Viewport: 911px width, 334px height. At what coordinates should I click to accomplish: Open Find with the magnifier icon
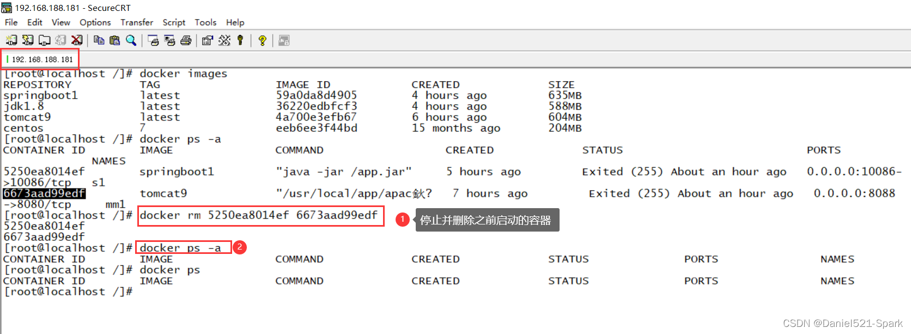click(131, 40)
